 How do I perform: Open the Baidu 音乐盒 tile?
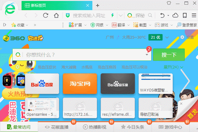[x=118, y=84]
